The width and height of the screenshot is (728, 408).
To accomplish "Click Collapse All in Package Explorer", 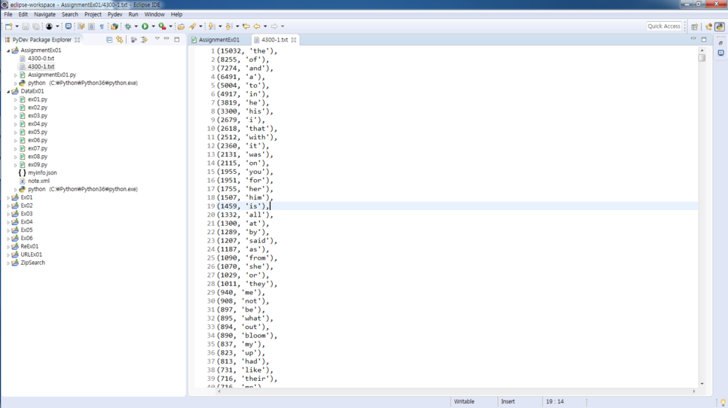I will coord(109,40).
